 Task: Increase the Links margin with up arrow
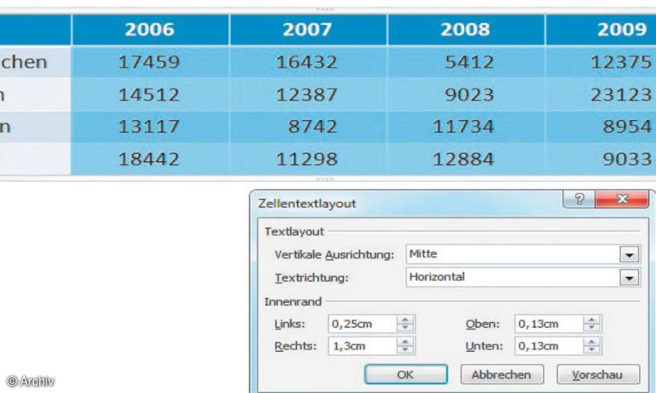[405, 320]
